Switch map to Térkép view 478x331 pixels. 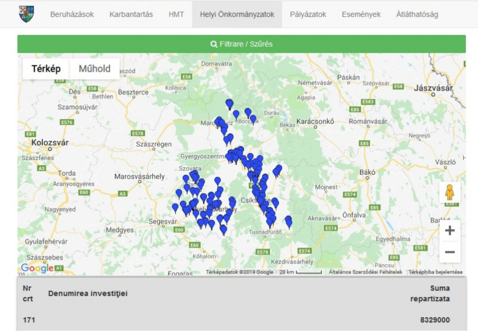[x=46, y=69]
